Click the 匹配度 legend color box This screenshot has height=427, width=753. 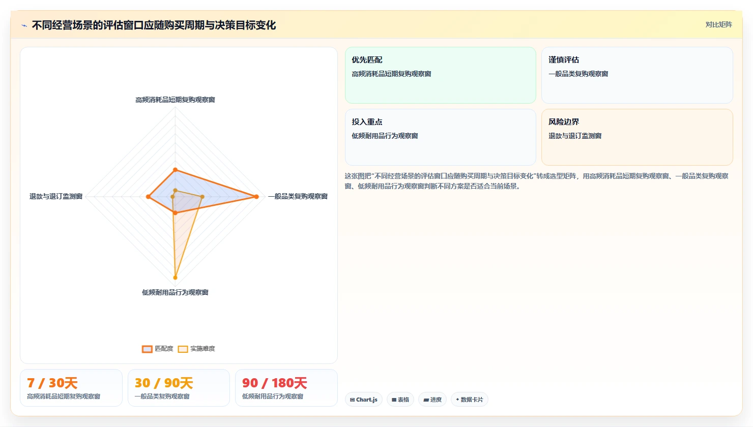click(x=147, y=349)
